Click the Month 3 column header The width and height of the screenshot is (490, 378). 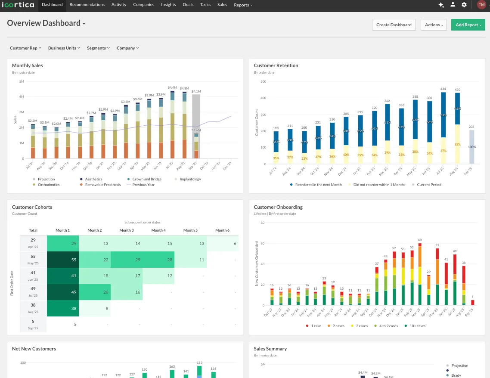127,230
